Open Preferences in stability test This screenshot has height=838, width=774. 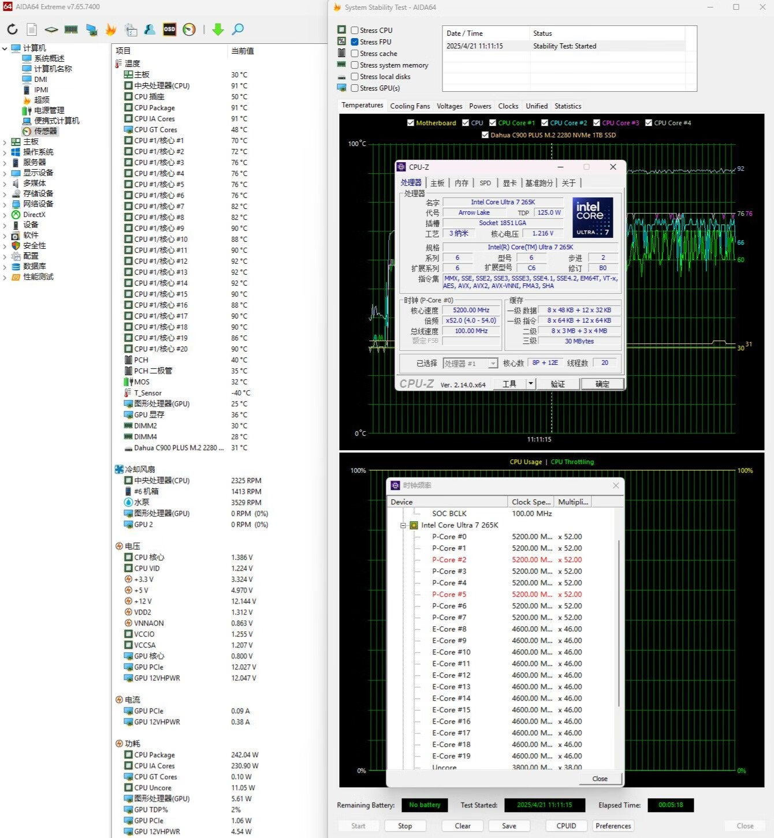[x=613, y=826]
